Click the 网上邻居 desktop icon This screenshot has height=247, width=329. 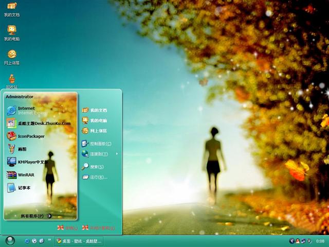pos(12,57)
